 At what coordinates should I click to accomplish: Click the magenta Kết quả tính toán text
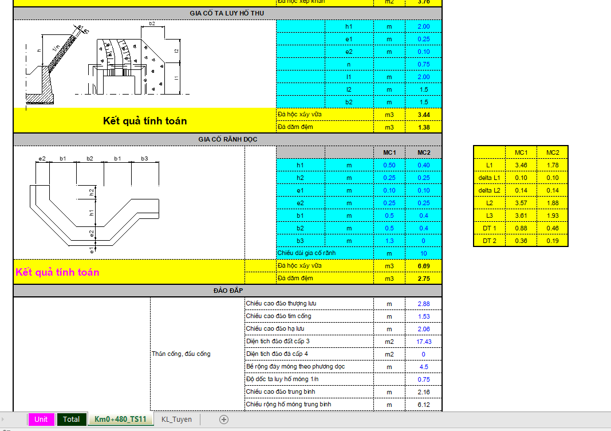(x=57, y=272)
